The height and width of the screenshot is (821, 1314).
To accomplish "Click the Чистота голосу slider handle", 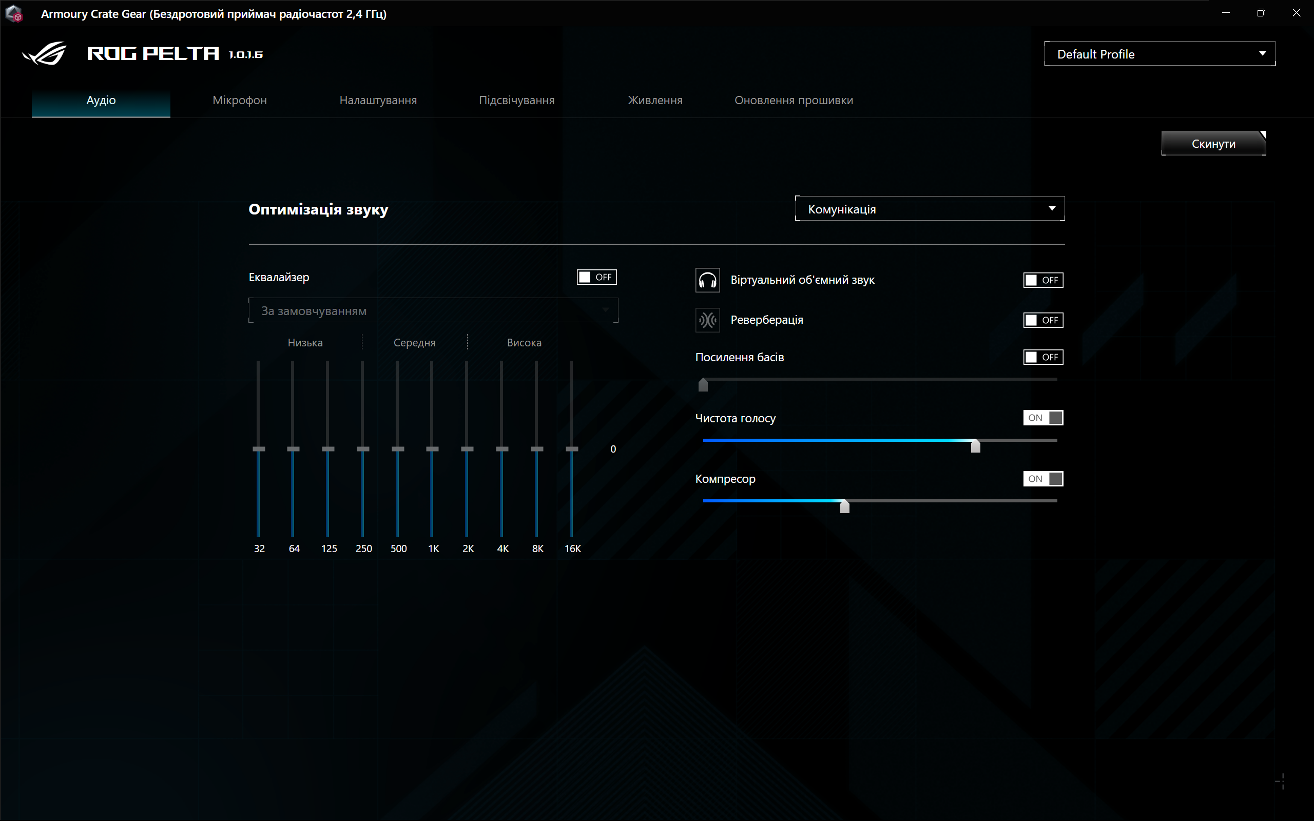I will (976, 446).
